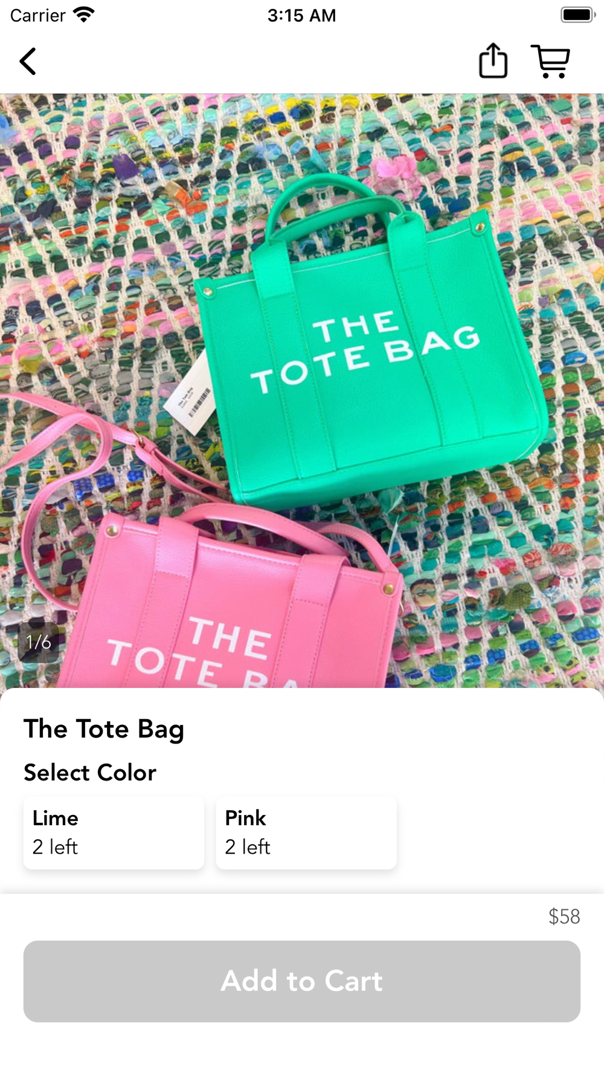
Task: Tap the share icon
Action: (x=493, y=60)
